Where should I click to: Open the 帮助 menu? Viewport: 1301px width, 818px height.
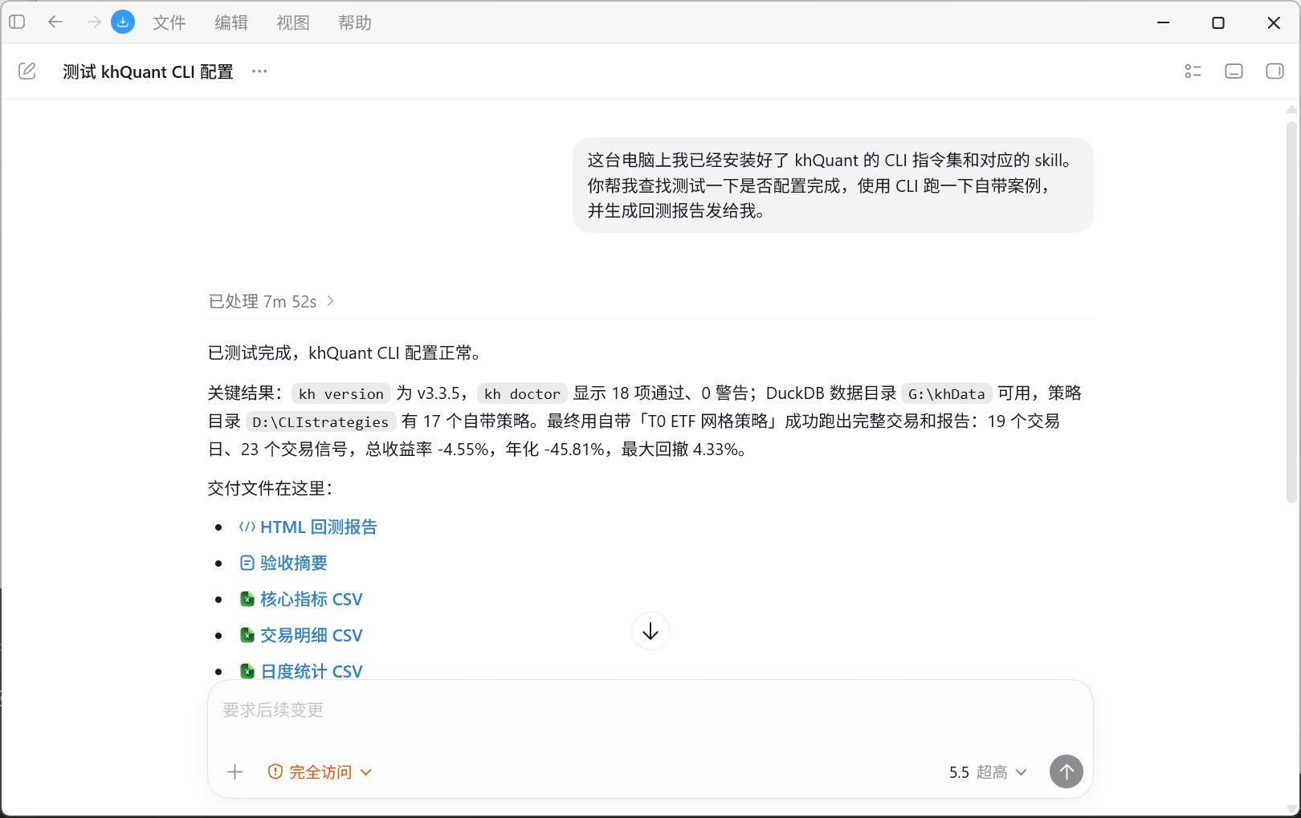point(355,22)
